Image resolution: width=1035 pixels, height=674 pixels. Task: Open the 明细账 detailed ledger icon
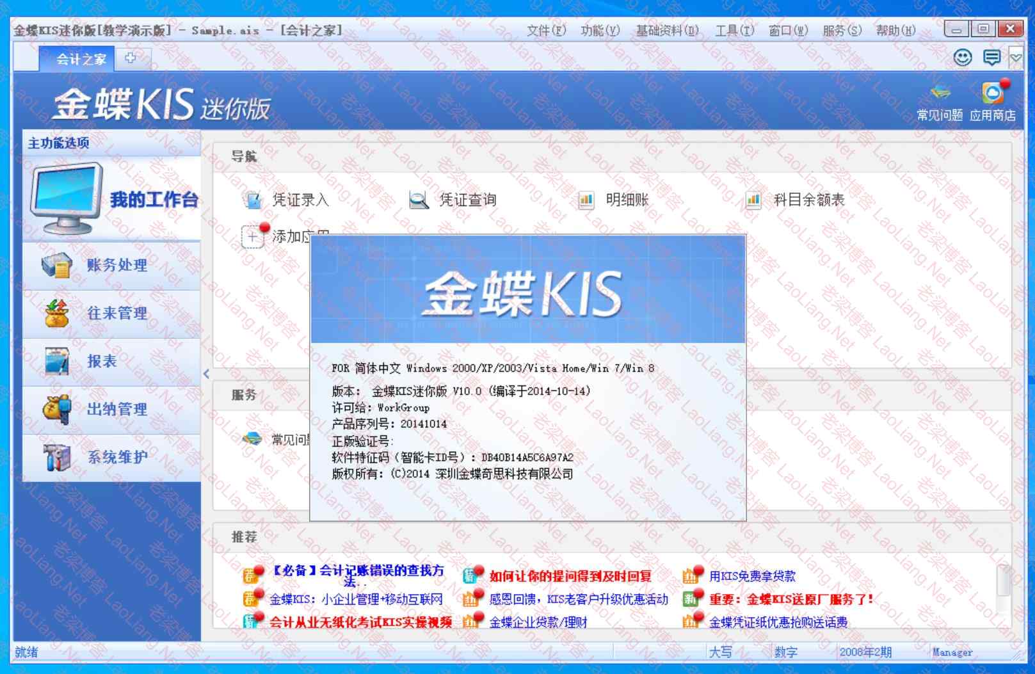point(586,200)
